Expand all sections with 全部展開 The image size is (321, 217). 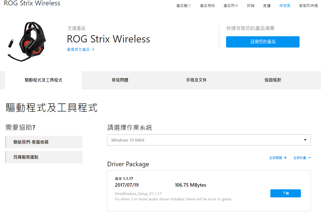[x=278, y=158]
